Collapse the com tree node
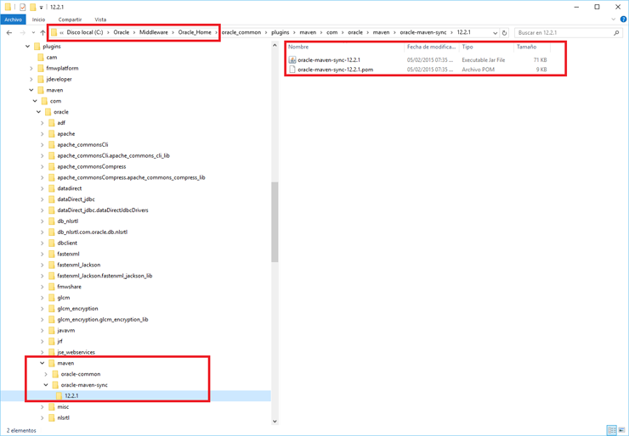Screen dimensions: 629x436 (35, 101)
